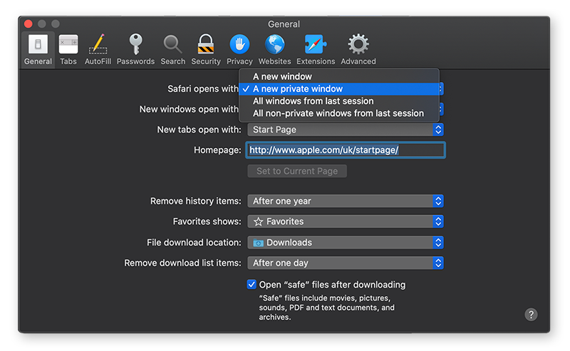Open the Search magnifier preferences
570x351 pixels.
pos(172,50)
